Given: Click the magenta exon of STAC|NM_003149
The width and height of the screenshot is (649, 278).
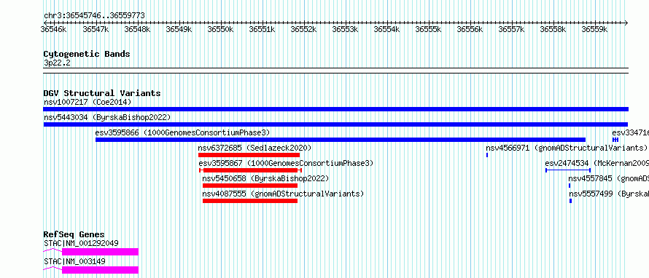Looking at the screenshot, I should click(x=100, y=270).
